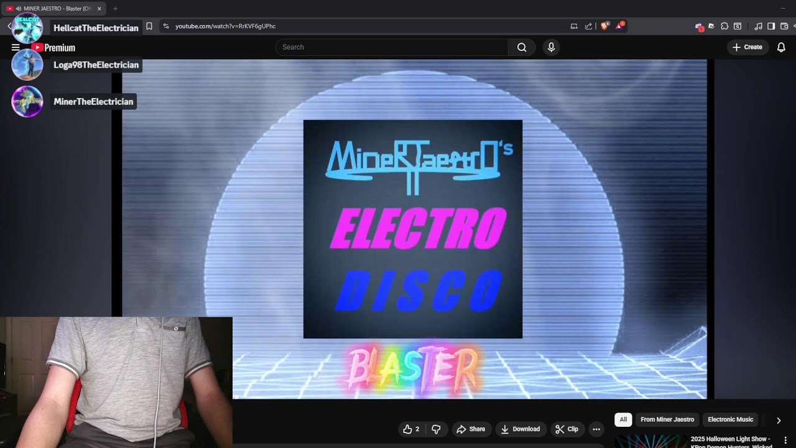Click the Create button
This screenshot has width=796, height=448.
pos(747,47)
